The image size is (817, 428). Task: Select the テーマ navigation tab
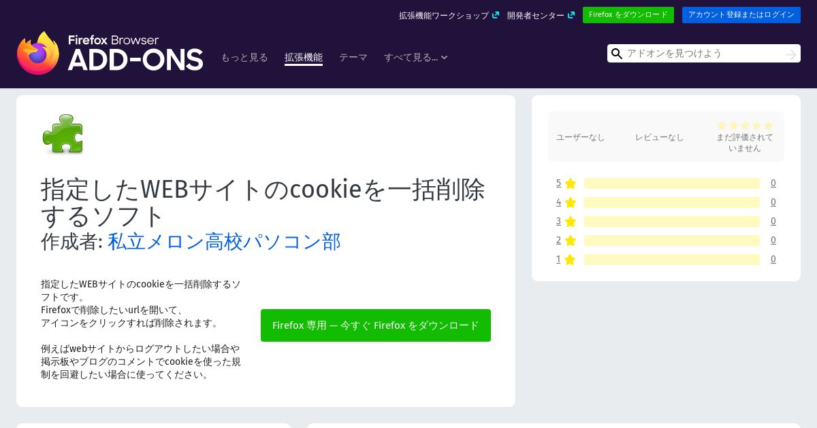tap(353, 58)
